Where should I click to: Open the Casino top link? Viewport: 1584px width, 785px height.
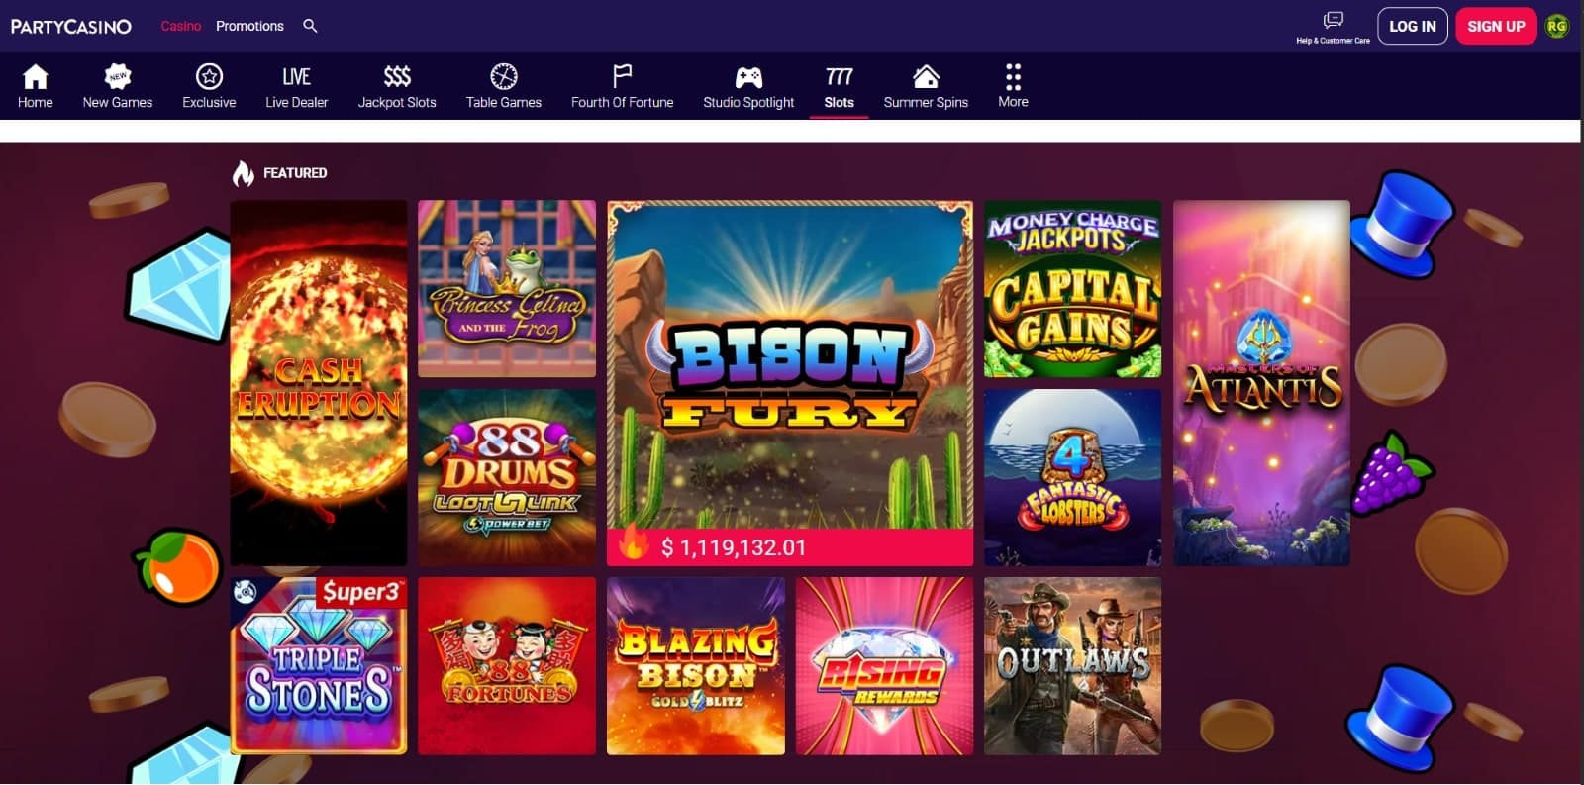(181, 26)
